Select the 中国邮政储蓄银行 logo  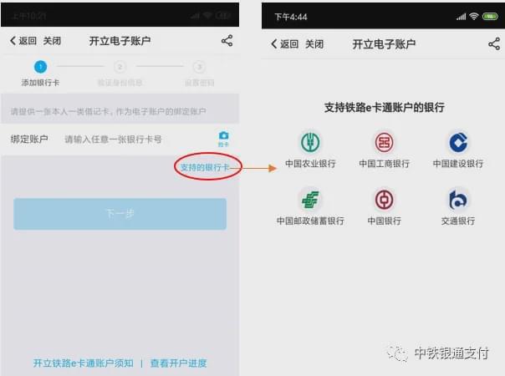310,200
